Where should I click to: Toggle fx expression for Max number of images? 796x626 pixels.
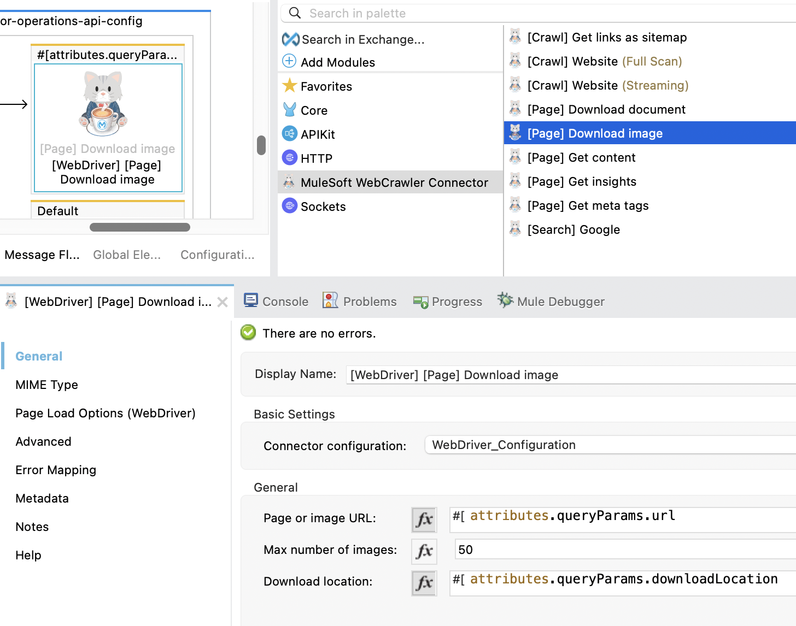424,551
